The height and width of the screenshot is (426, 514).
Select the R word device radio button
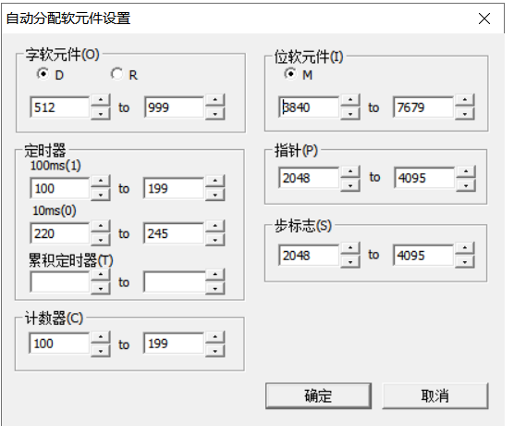116,74
